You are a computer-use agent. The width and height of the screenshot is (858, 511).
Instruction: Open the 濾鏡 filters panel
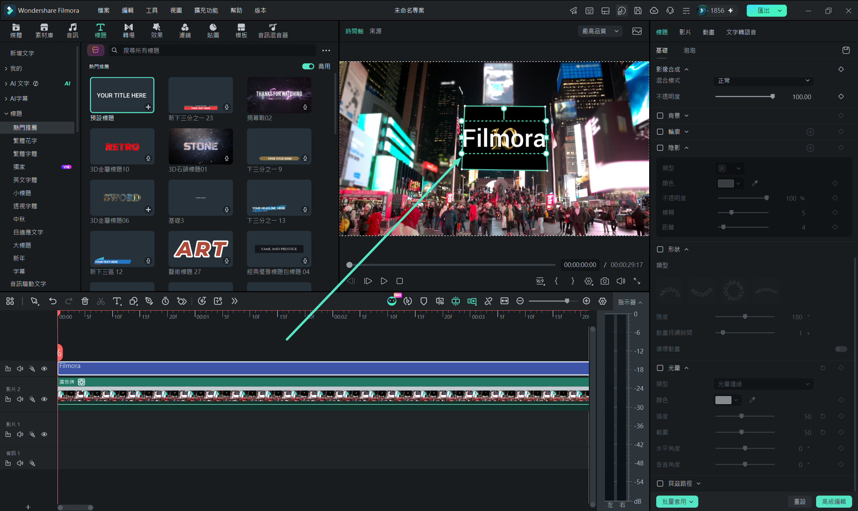[185, 30]
